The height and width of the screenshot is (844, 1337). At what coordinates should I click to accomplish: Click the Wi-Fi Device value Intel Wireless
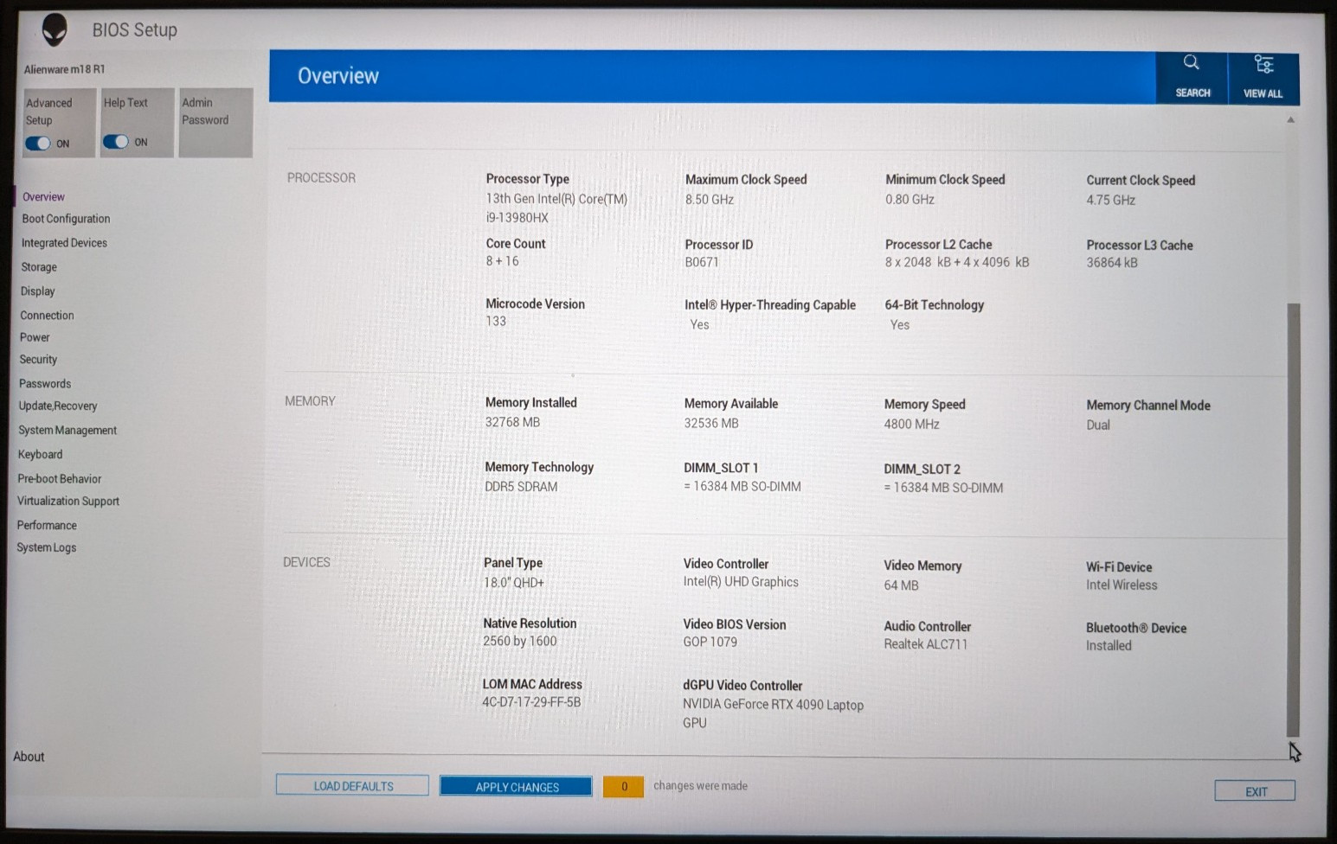coord(1122,585)
